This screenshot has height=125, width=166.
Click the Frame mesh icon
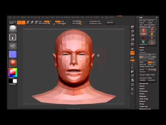point(132,68)
